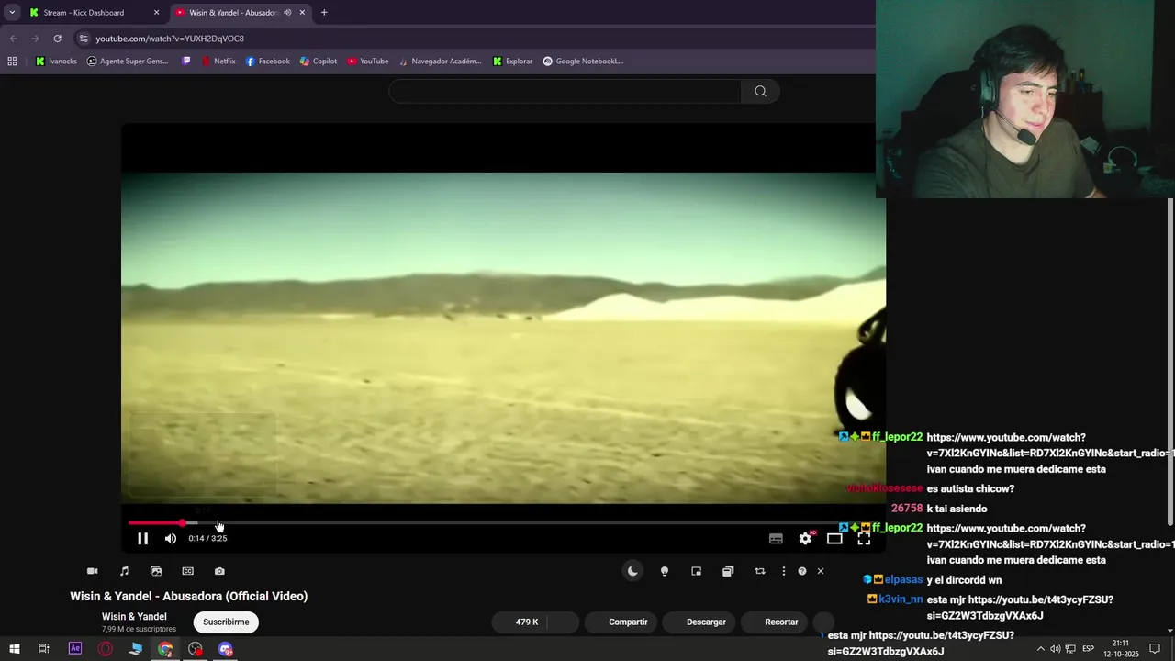This screenshot has width=1175, height=661.
Task: Toggle subtitles in the player controls
Action: tap(776, 539)
